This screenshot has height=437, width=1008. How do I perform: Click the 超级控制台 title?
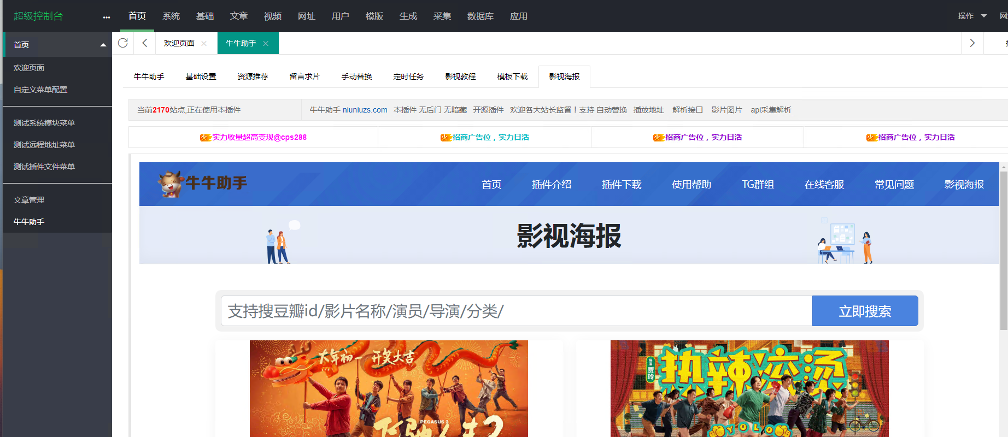(38, 16)
